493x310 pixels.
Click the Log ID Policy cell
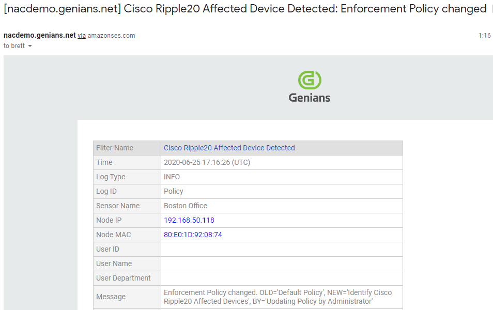click(x=174, y=191)
